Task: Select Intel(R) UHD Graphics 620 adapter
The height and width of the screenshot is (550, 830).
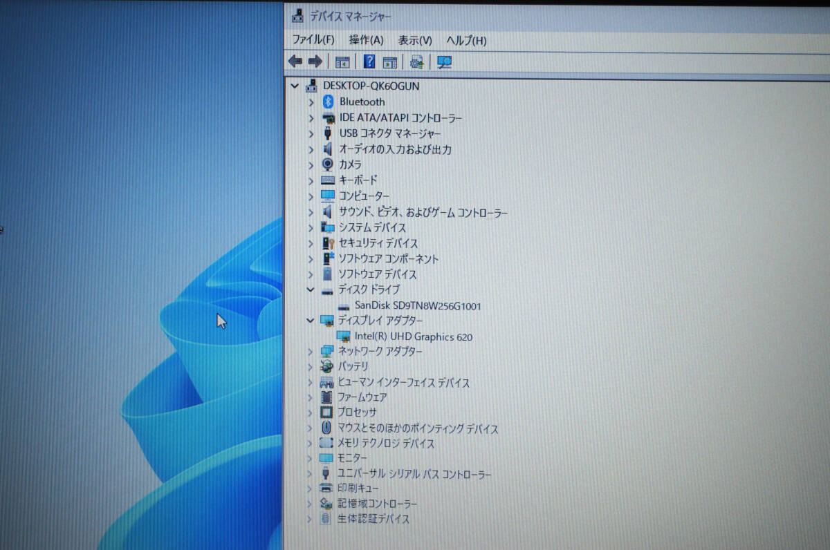Action: 414,336
